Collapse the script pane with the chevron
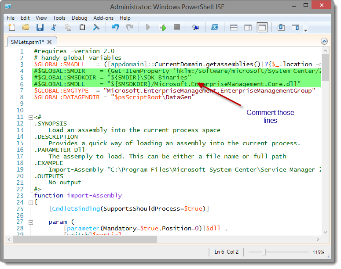The width and height of the screenshot is (341, 269). pyautogui.click(x=324, y=41)
